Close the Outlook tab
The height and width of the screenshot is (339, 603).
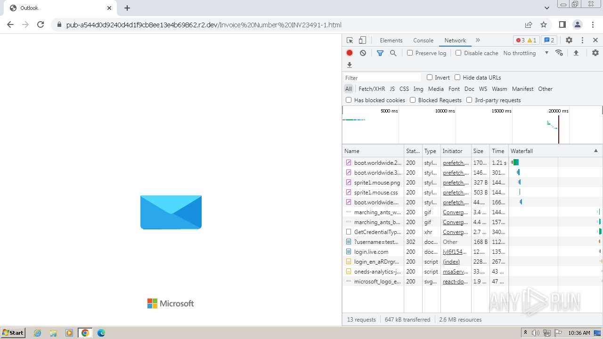(109, 8)
